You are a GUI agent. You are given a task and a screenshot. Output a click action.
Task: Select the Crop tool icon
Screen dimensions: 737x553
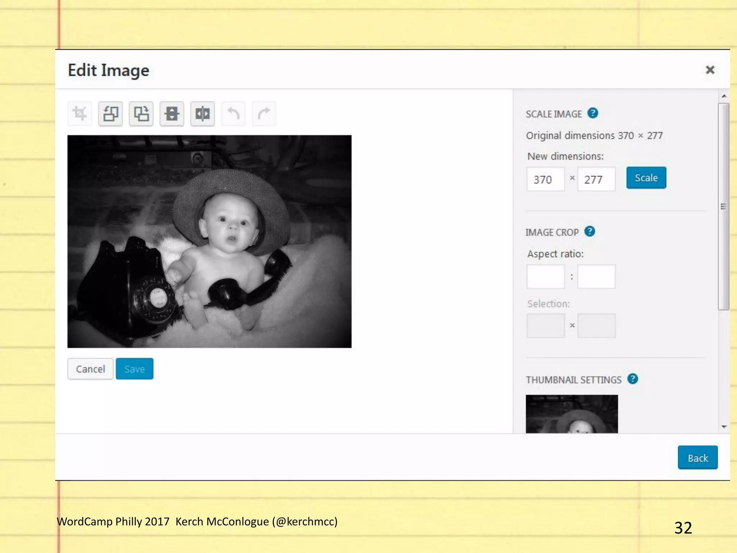[80, 114]
